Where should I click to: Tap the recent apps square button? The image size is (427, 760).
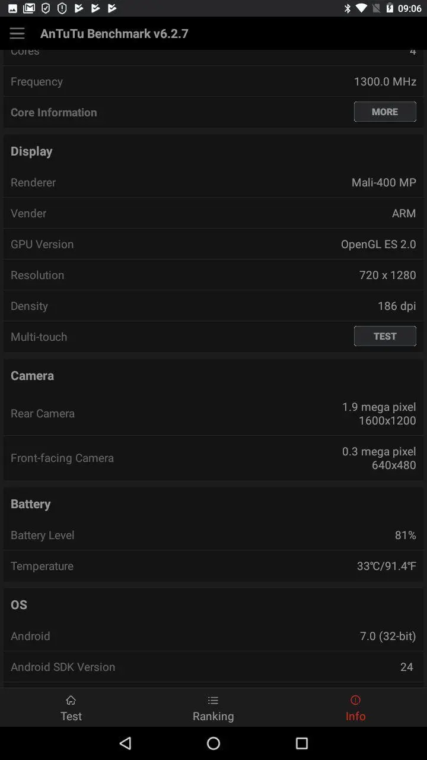[302, 743]
